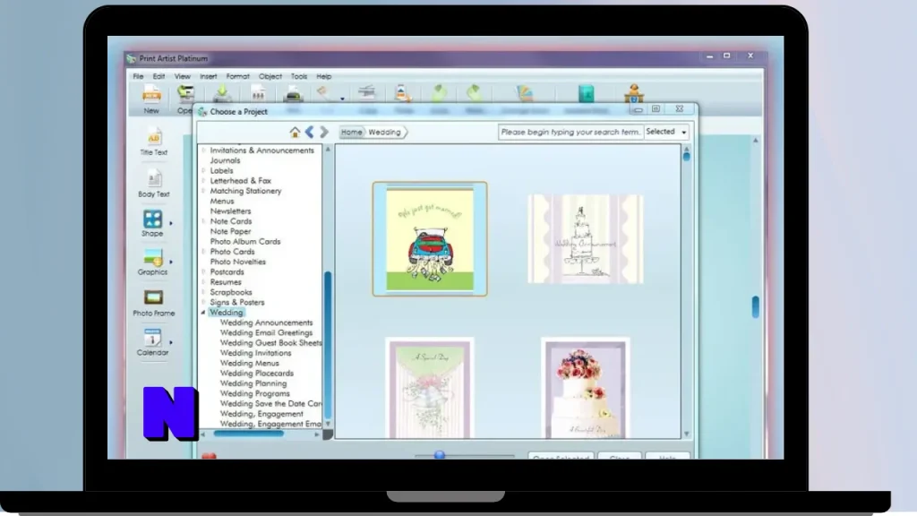This screenshot has height=516, width=917.
Task: Select Wedding Announcements in the tree
Action: point(266,322)
